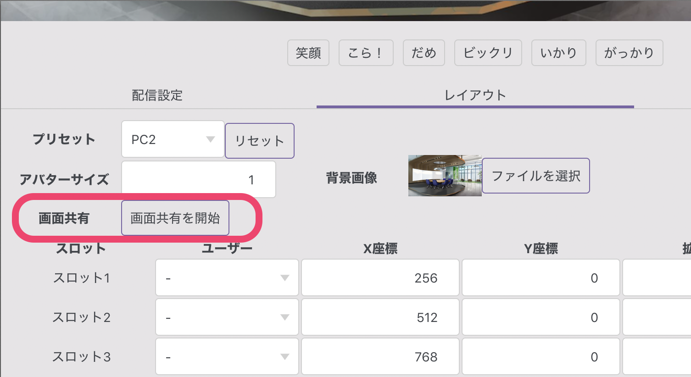
Task: Open the スロット1 user dropdown
Action: click(x=227, y=278)
